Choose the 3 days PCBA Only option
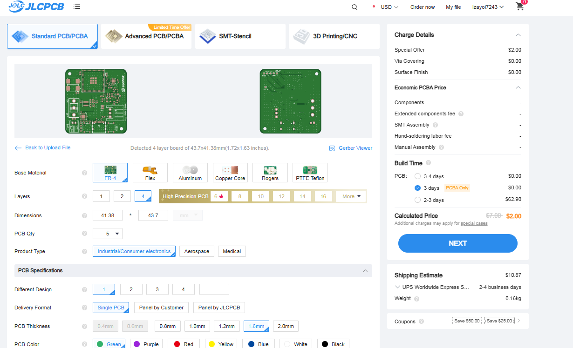The height and width of the screenshot is (348, 573). point(417,188)
